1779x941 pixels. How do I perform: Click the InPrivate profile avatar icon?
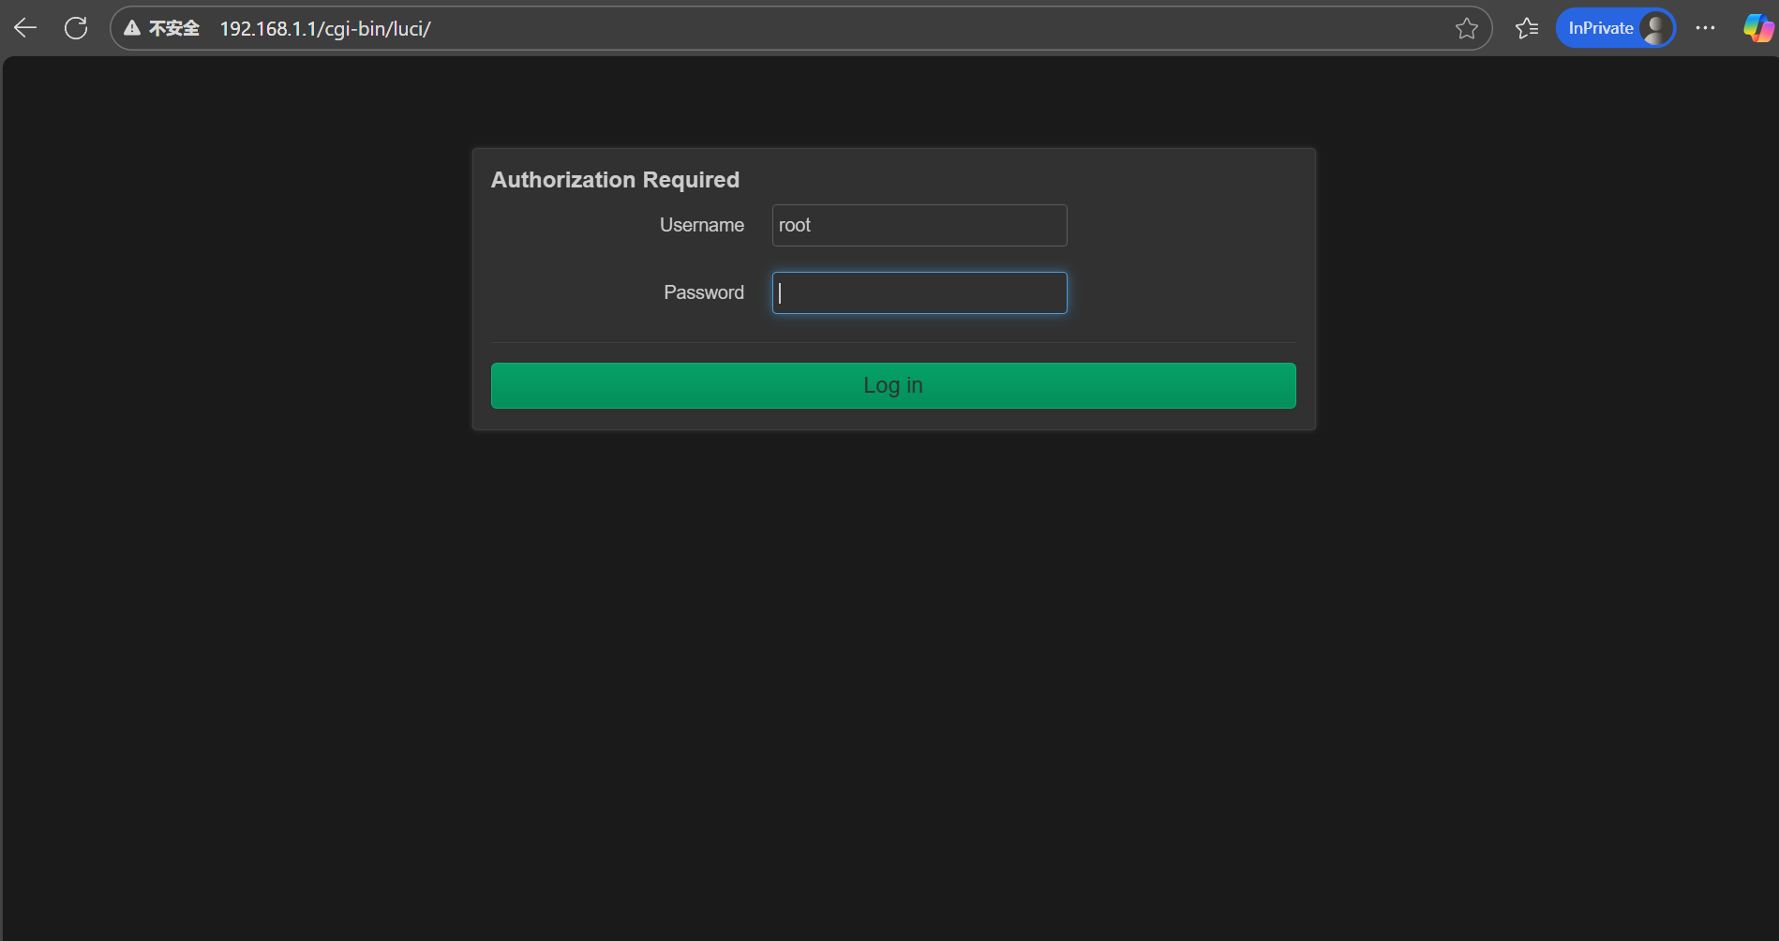tap(1654, 27)
